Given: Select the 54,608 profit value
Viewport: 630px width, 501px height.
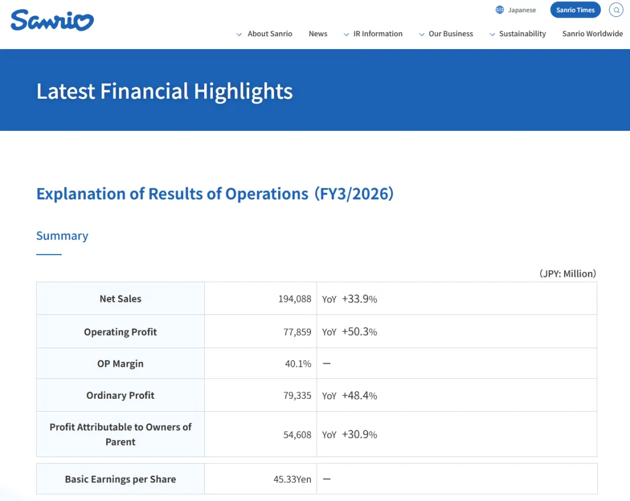Looking at the screenshot, I should point(297,434).
